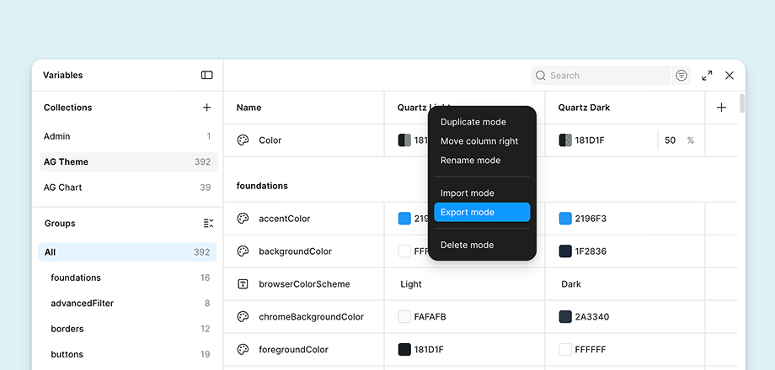Click the Dark value for browserColorScheme
Image resolution: width=775 pixels, height=370 pixels.
pyautogui.click(x=571, y=284)
